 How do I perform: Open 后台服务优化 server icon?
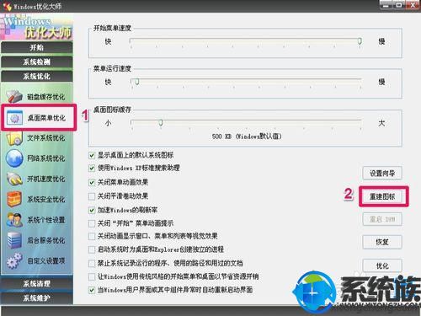14,240
